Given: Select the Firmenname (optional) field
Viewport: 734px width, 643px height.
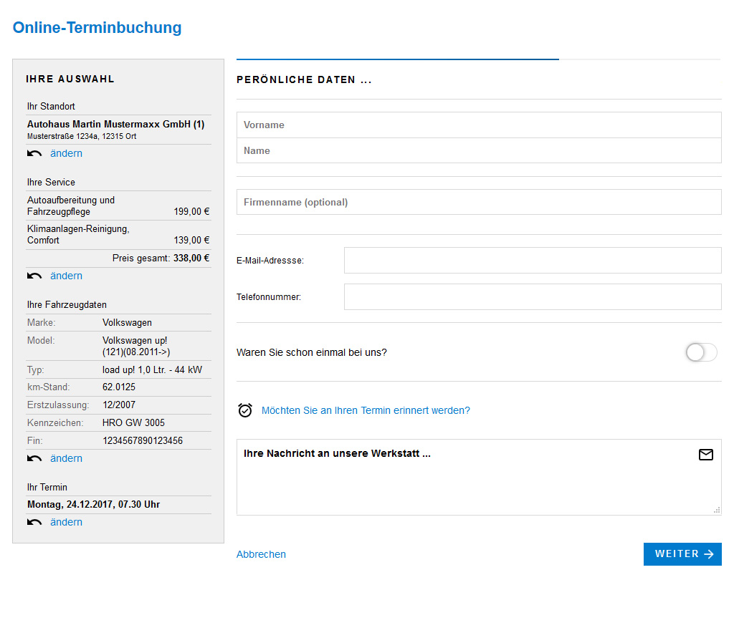Looking at the screenshot, I should (x=479, y=202).
